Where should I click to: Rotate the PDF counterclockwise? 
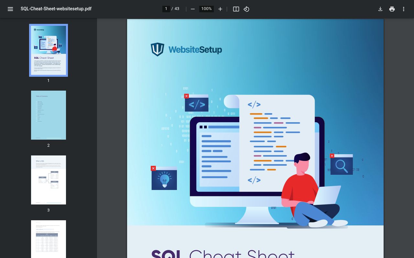point(246,9)
